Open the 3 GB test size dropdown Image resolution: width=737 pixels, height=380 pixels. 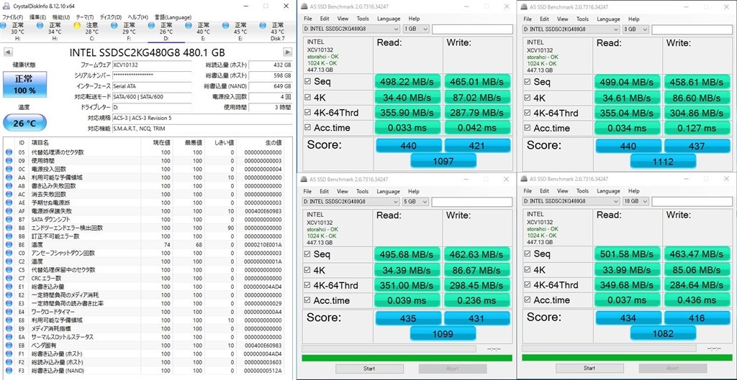(x=636, y=29)
